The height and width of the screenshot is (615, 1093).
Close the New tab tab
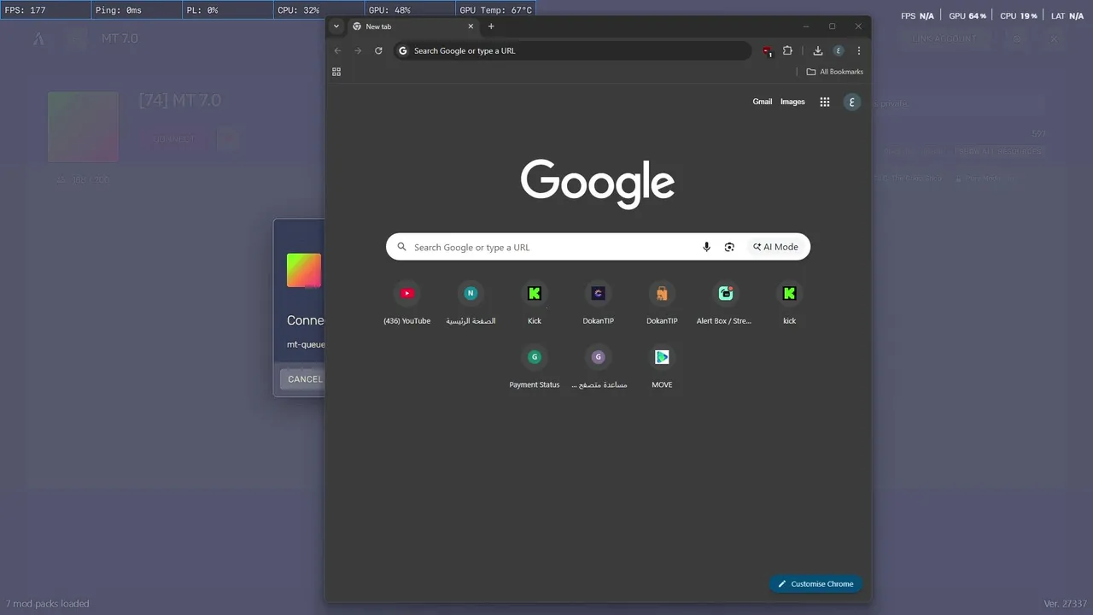pyautogui.click(x=471, y=26)
